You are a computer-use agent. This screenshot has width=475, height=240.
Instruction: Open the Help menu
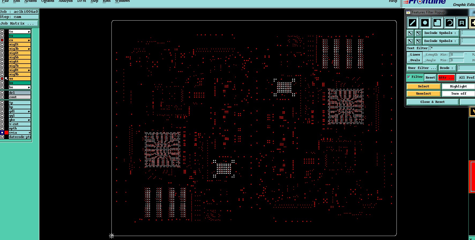click(393, 1)
